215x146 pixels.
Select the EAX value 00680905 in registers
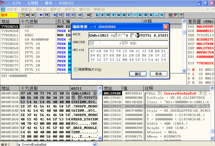tap(205, 26)
